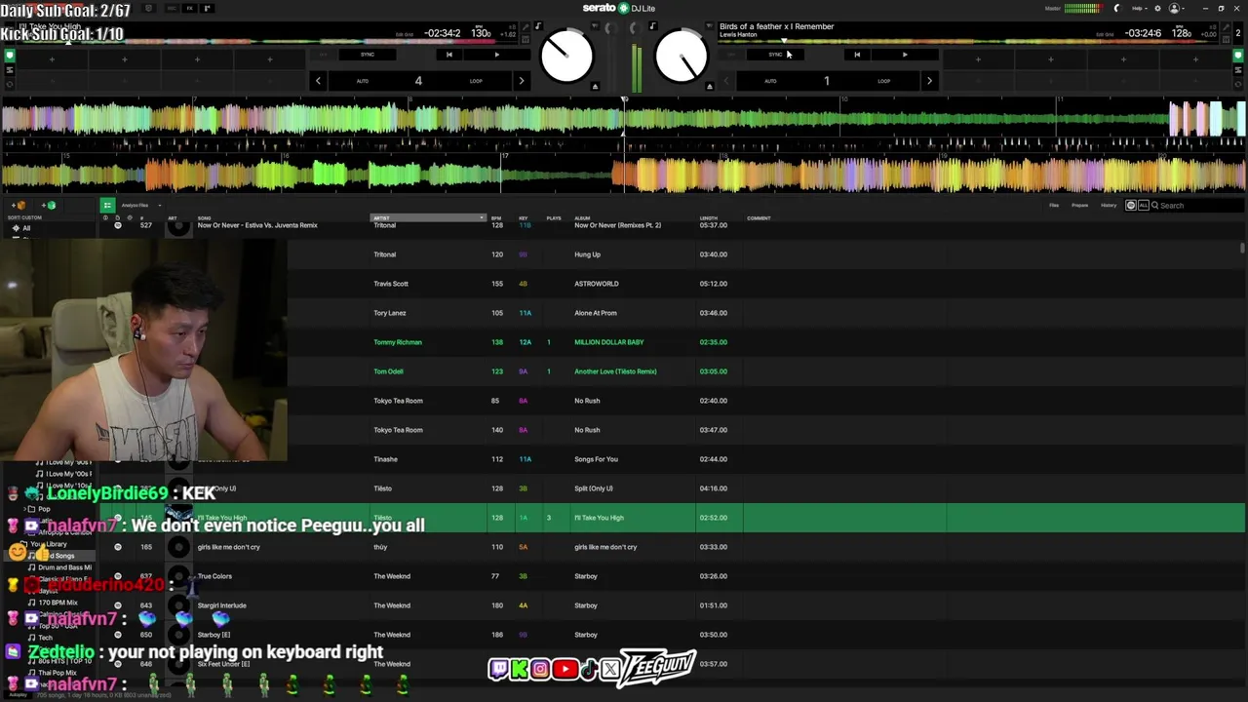Image resolution: width=1248 pixels, height=702 pixels.
Task: Set first hot cue on right deck
Action: 978,59
